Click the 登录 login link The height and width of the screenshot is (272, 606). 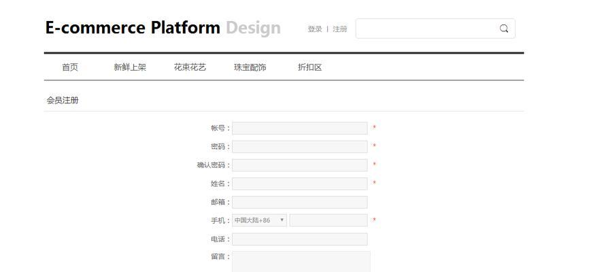coord(315,29)
